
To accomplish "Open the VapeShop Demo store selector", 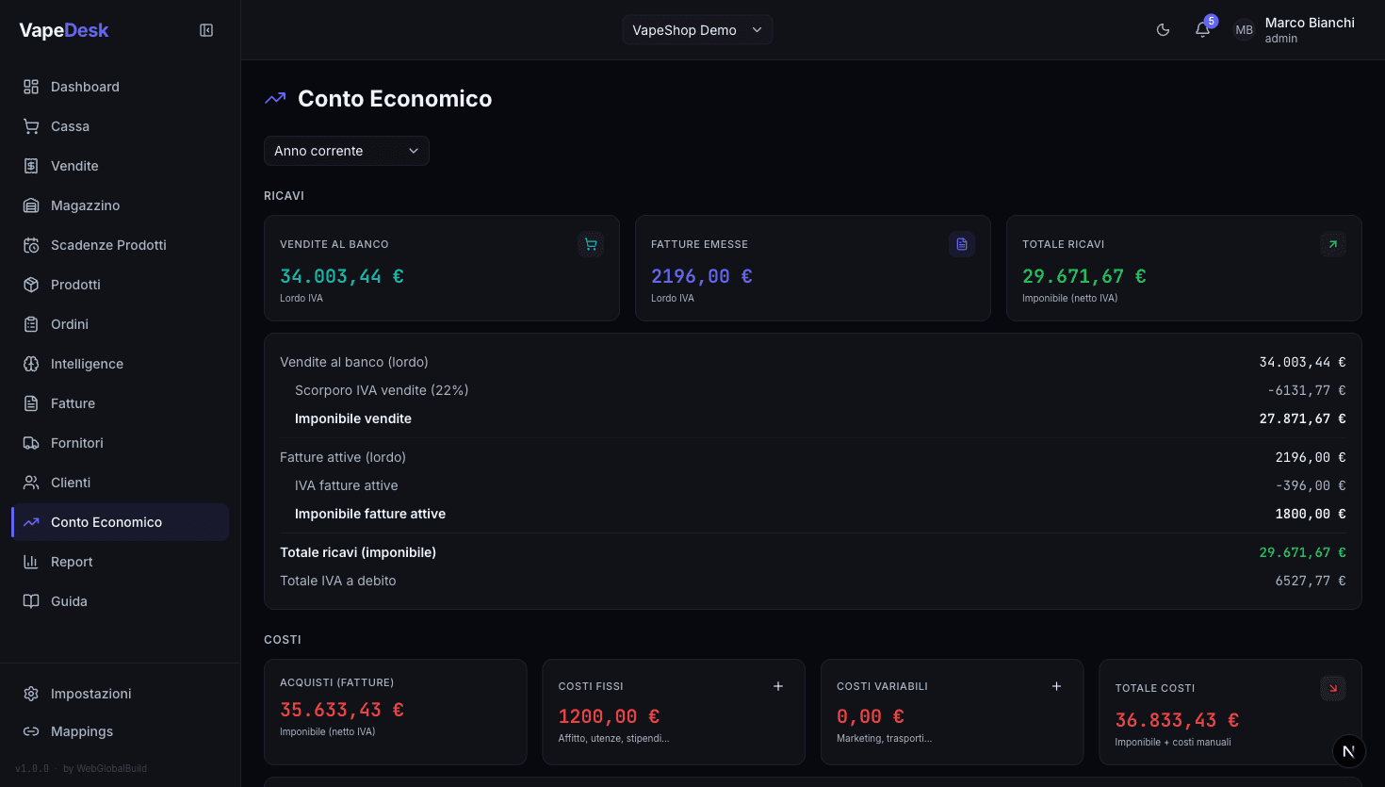I will pos(697,29).
